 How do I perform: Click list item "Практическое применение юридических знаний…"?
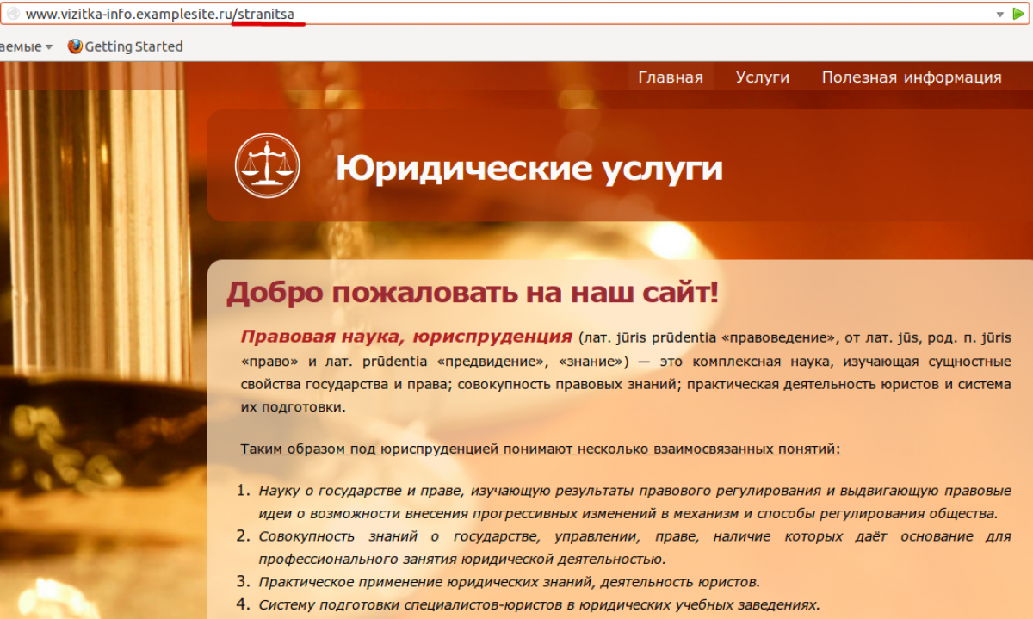click(x=509, y=581)
